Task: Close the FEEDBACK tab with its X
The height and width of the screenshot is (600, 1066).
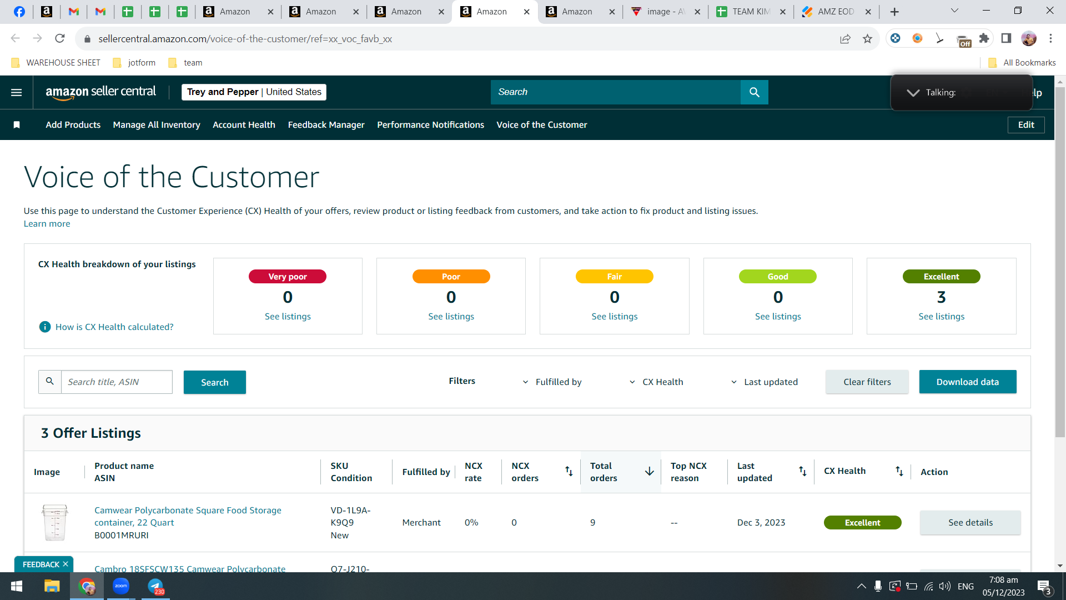Action: 66,564
